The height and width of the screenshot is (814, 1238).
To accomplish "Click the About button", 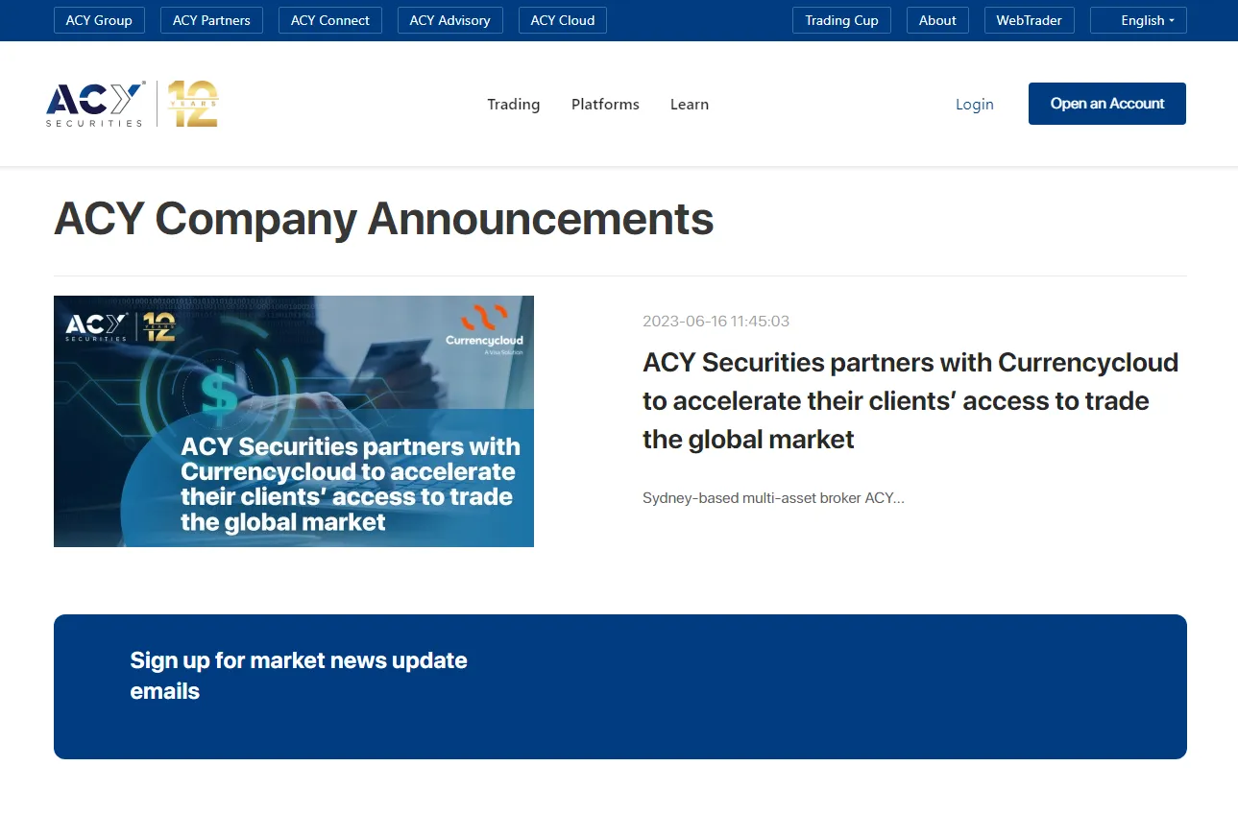I will click(x=937, y=20).
